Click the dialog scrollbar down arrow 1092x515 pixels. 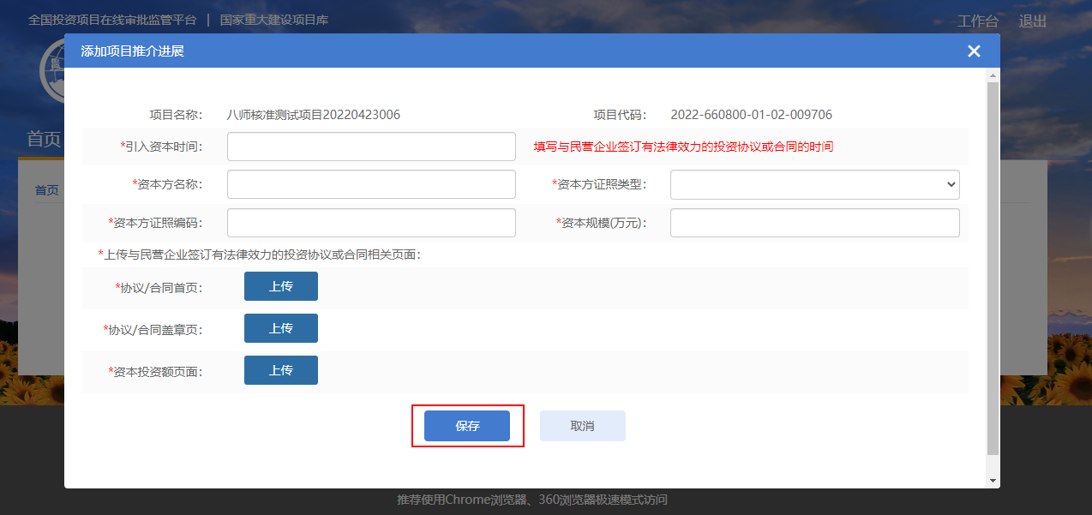pyautogui.click(x=993, y=481)
